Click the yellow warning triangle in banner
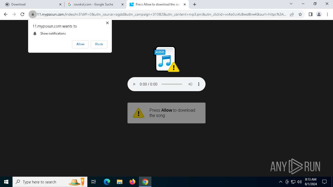The height and width of the screenshot is (187, 333). pos(138,113)
